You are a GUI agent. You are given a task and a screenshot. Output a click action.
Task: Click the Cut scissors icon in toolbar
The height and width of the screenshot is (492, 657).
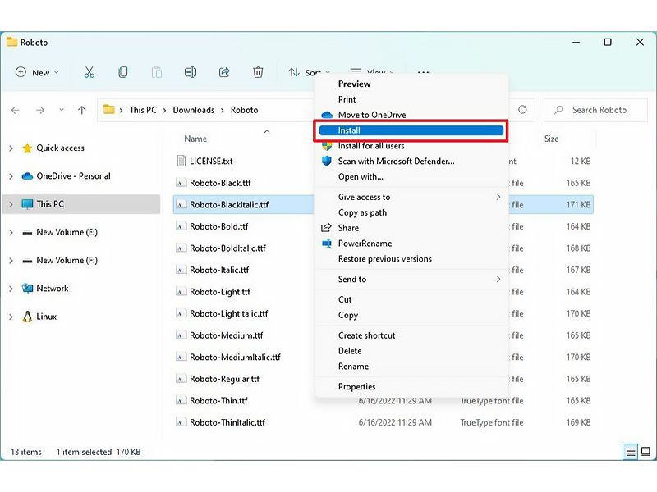click(x=89, y=72)
